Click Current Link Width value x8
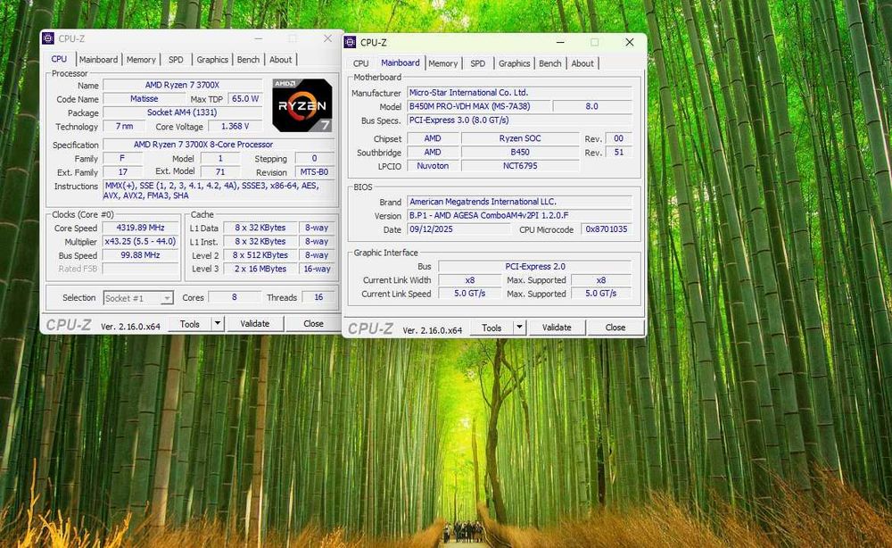 (x=469, y=280)
